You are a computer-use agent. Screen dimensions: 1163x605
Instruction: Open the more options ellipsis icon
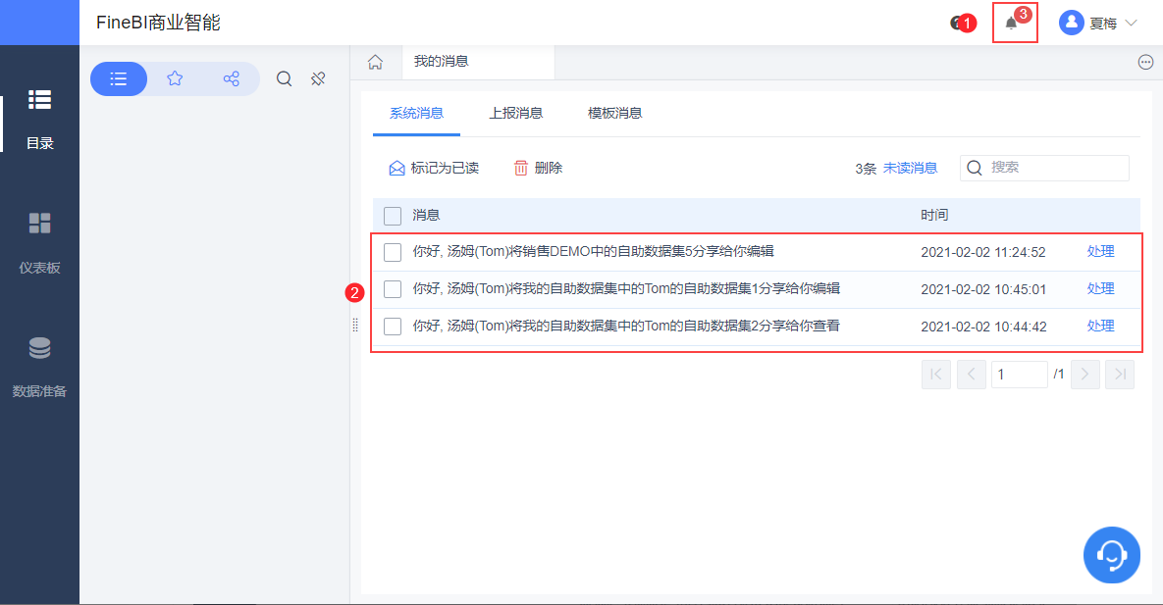pos(1146,63)
